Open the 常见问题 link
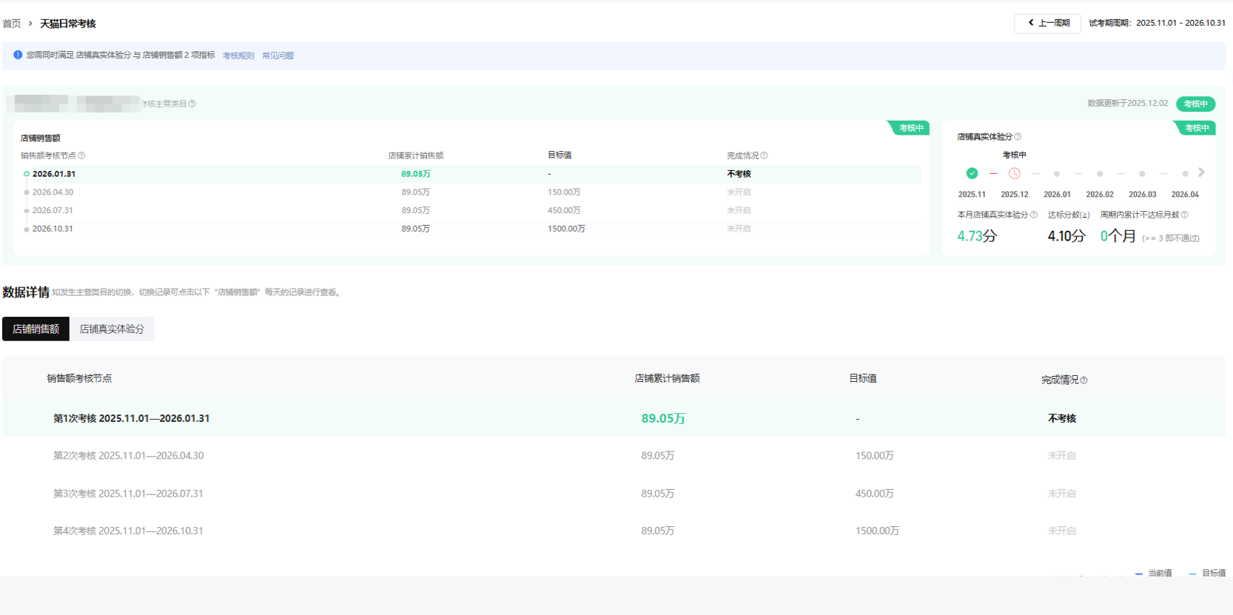 278,56
